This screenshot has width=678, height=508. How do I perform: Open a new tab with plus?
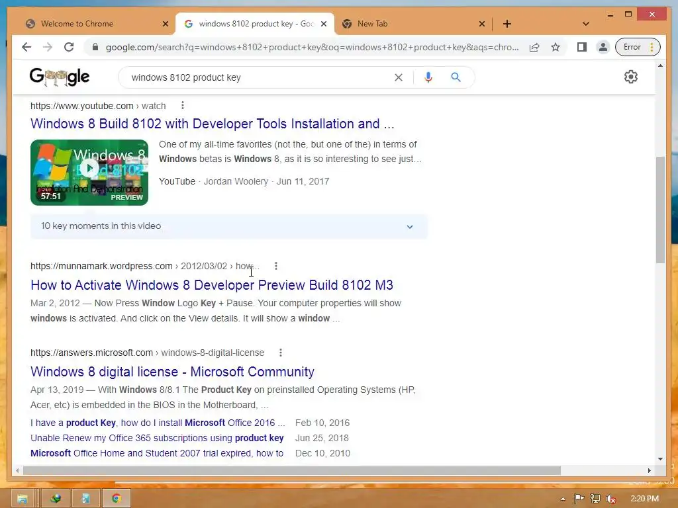[x=507, y=24]
